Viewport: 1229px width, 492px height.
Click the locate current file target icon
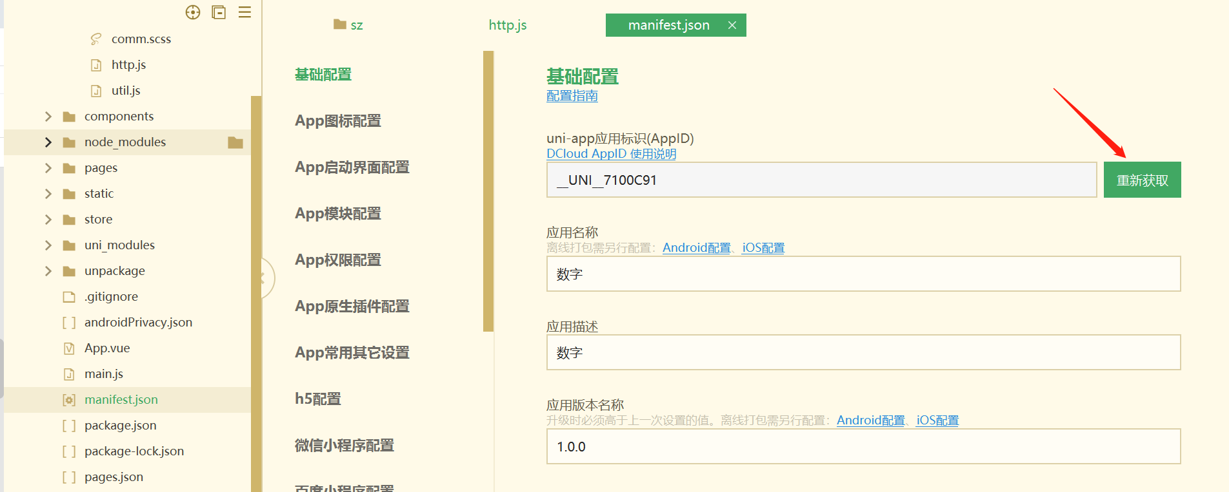click(193, 12)
